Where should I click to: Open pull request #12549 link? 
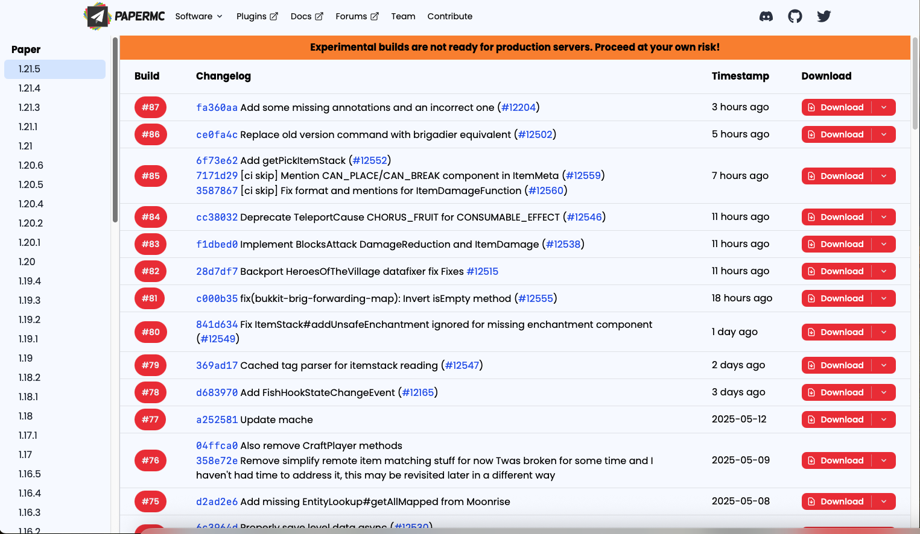coord(218,339)
